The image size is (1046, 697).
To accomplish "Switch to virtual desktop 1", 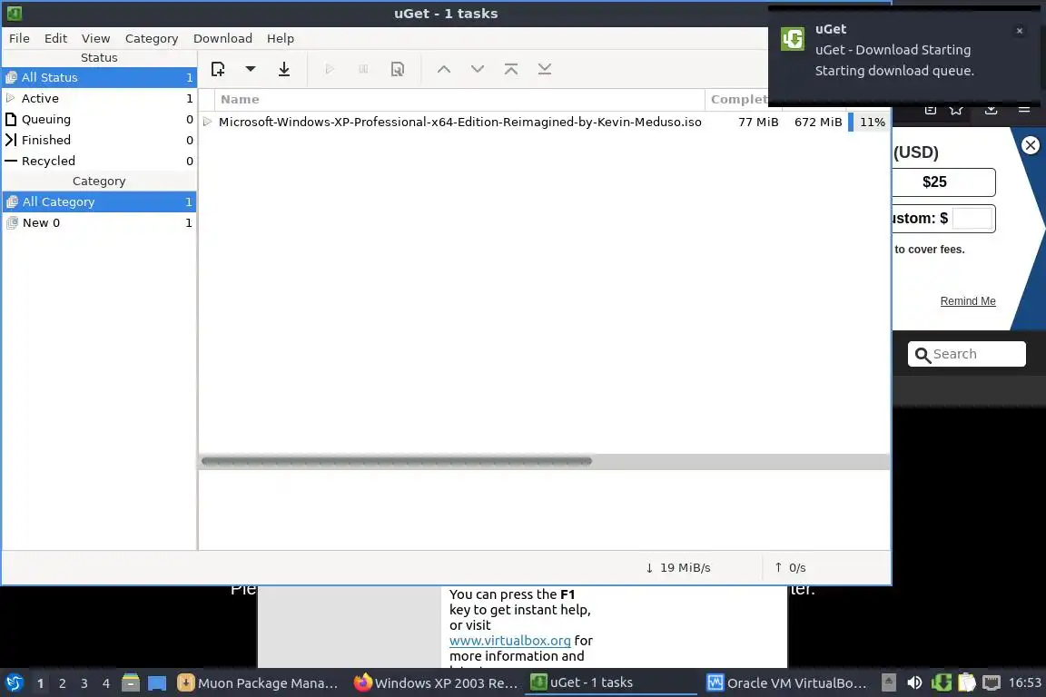I will tap(40, 683).
